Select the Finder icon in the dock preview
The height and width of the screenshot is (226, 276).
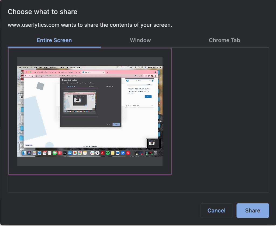pyautogui.click(x=24, y=153)
